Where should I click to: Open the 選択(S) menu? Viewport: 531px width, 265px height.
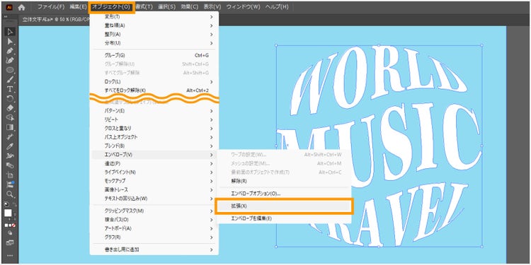click(x=167, y=7)
